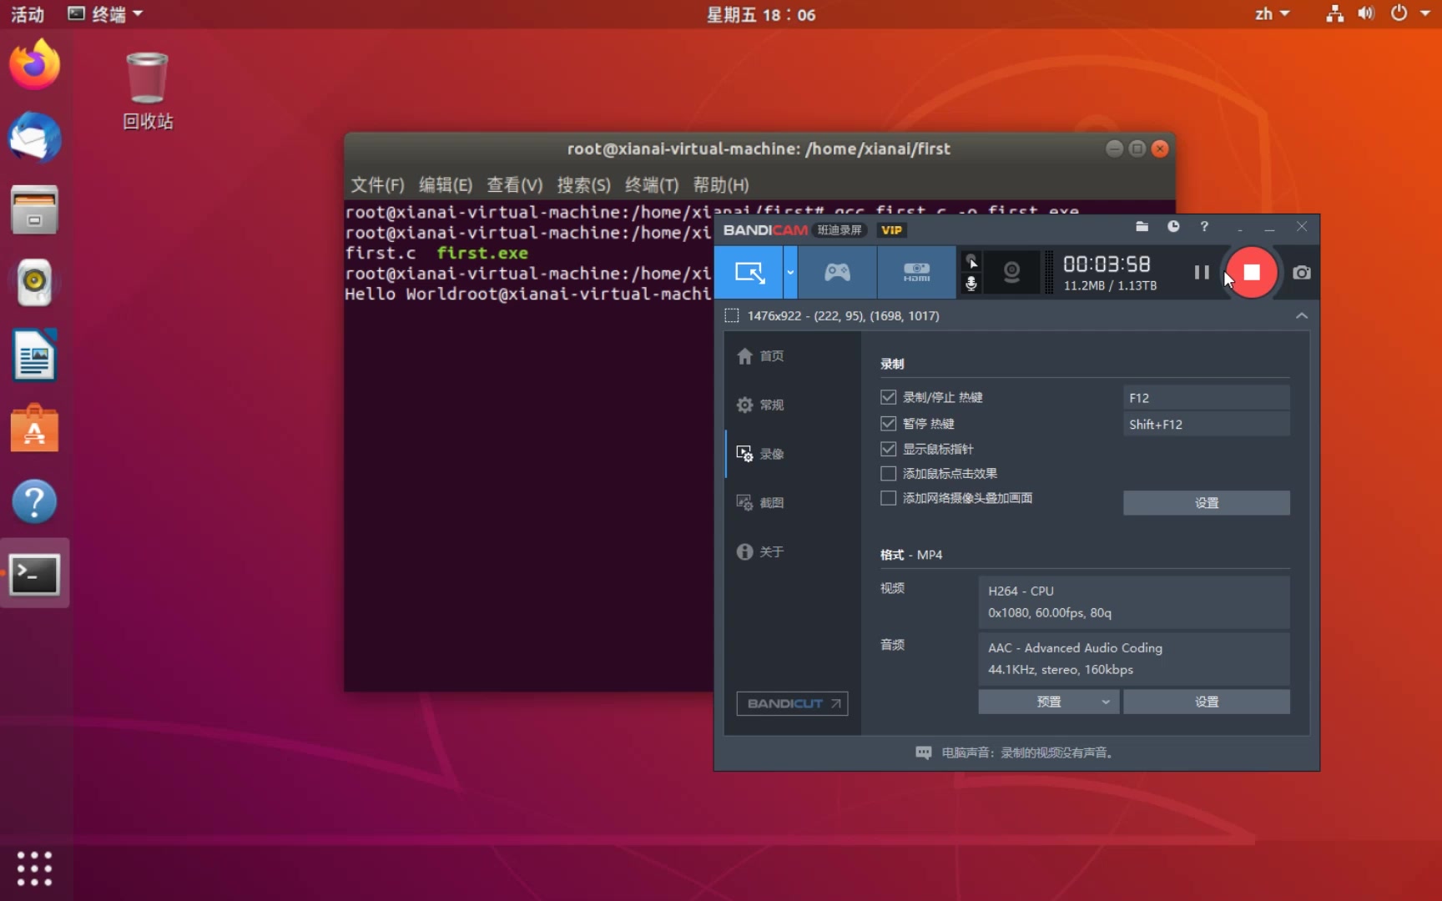Toggle 暂停 热键 checkbox
The width and height of the screenshot is (1442, 901).
(x=888, y=423)
